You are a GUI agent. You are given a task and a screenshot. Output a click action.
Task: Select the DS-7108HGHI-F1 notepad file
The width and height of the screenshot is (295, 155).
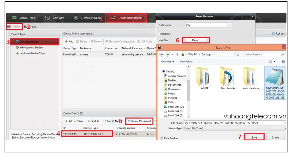coord(275,83)
